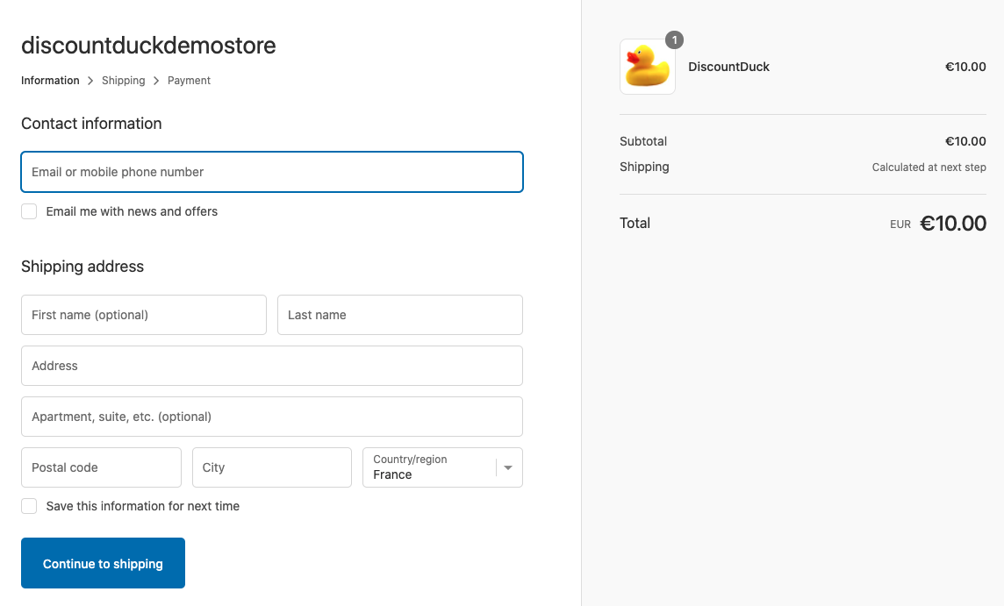Click the Postal code field
The image size is (1004, 606).
[101, 467]
